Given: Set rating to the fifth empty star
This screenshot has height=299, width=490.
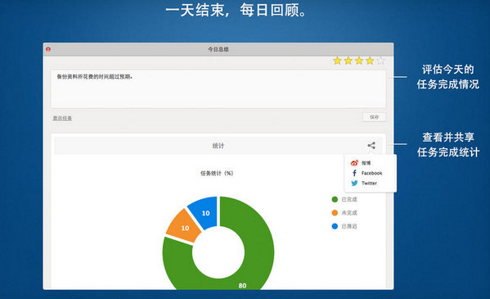Looking at the screenshot, I should click(380, 61).
